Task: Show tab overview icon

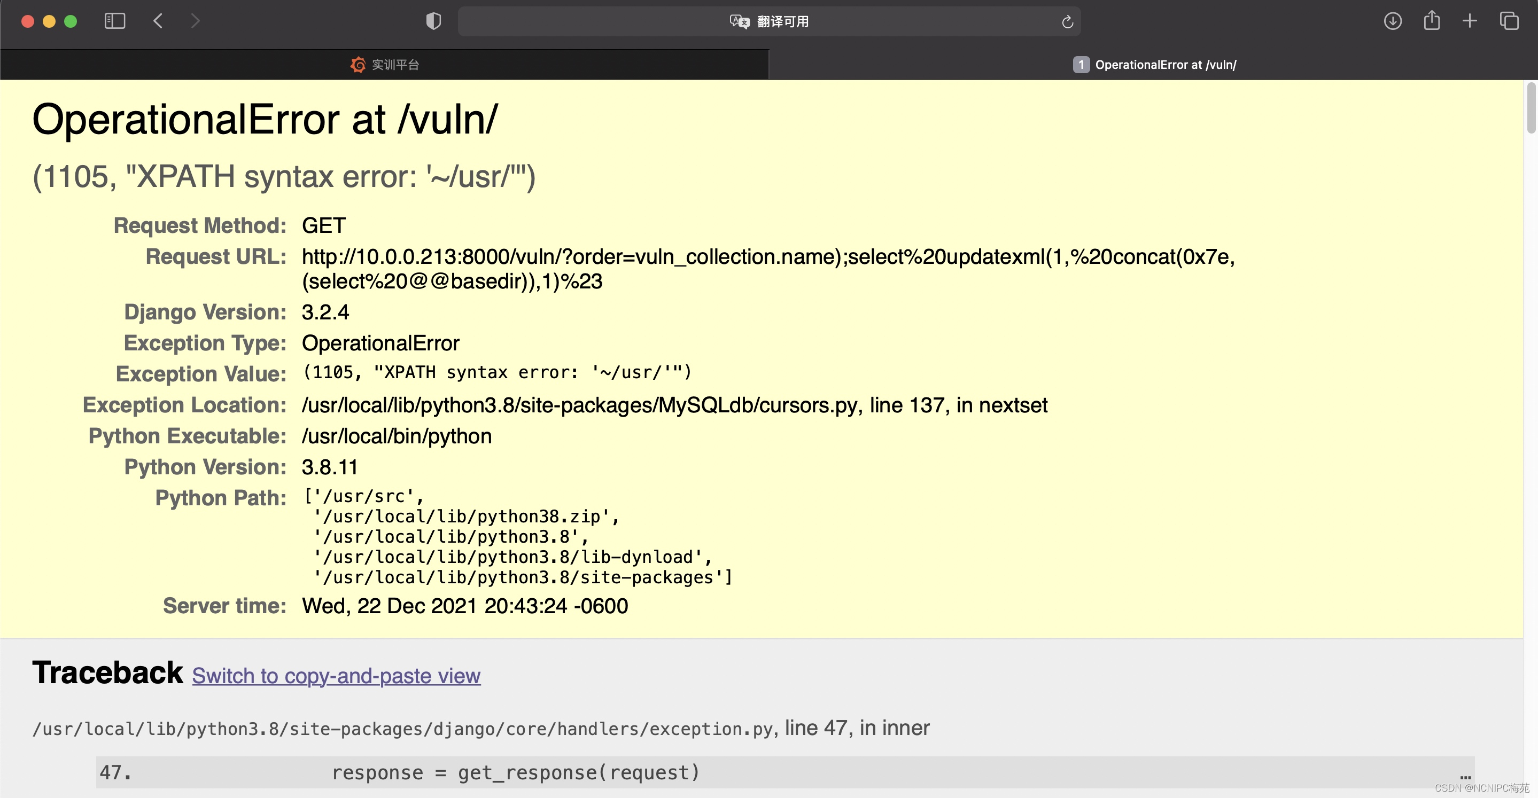Action: coord(1509,21)
